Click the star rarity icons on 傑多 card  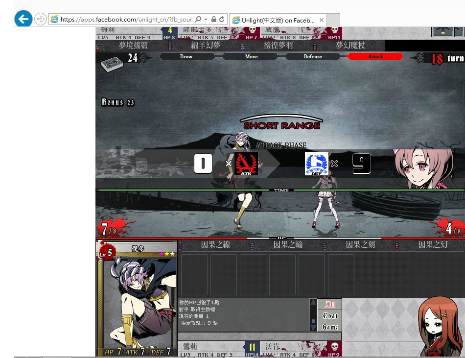tap(167, 254)
